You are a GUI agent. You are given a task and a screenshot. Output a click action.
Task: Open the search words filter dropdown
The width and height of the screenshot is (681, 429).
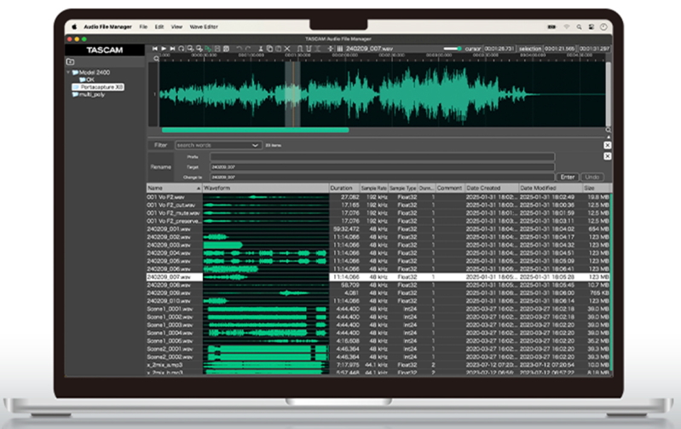pos(218,145)
